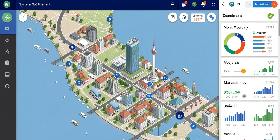The image size is (280, 140).
Task: Click the 310 map marker pin
Action: tap(180, 115)
